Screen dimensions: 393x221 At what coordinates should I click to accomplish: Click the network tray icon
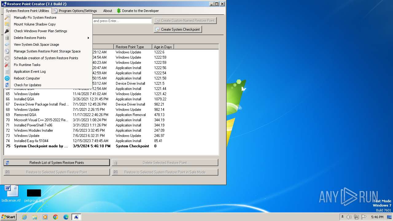pos(356,217)
